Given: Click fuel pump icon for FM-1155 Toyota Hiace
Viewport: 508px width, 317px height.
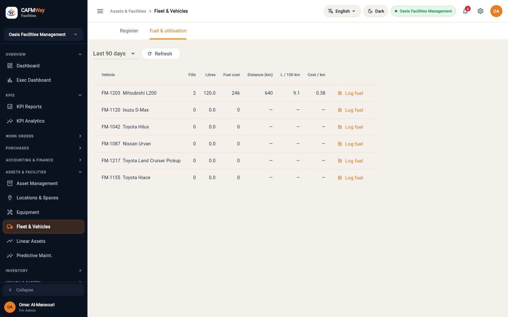Looking at the screenshot, I should [x=340, y=178].
